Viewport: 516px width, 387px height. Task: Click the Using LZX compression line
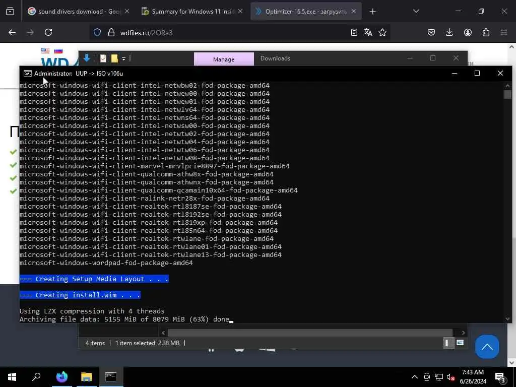coord(92,311)
